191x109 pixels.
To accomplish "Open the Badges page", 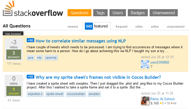I will [138, 13].
